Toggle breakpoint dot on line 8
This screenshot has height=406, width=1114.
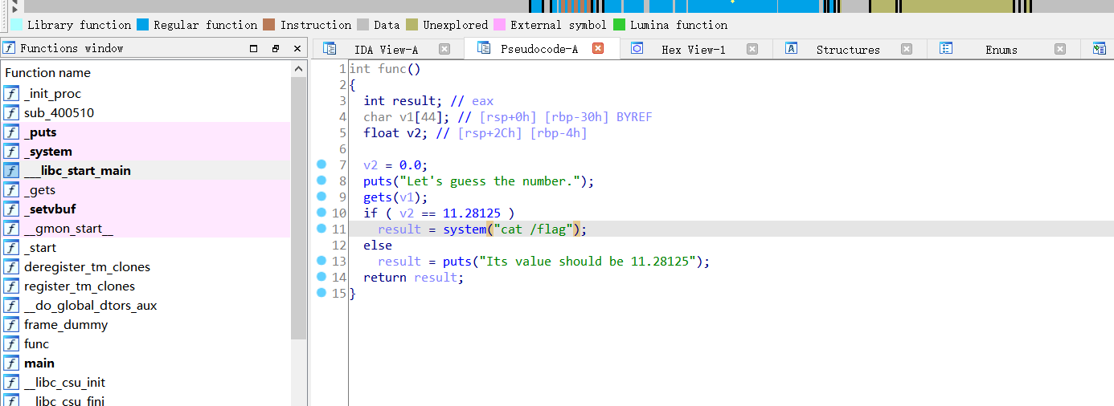point(322,181)
